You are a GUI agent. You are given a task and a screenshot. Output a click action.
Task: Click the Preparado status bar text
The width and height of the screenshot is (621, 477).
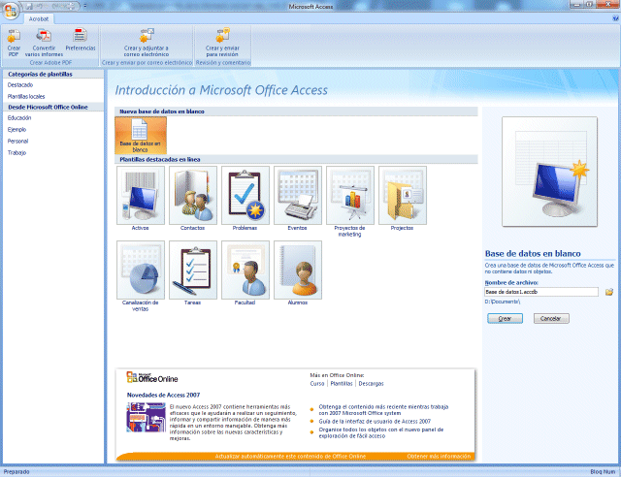click(16, 472)
